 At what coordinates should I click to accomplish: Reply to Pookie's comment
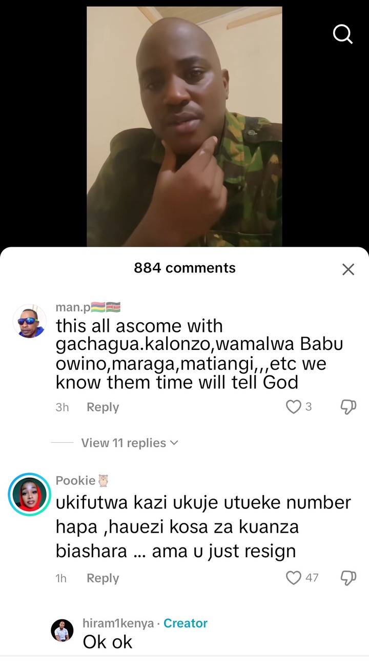click(x=102, y=578)
